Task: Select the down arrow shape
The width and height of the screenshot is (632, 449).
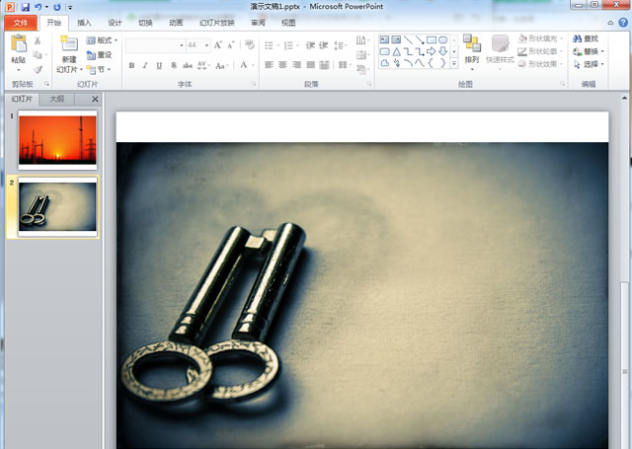Action: (x=443, y=51)
